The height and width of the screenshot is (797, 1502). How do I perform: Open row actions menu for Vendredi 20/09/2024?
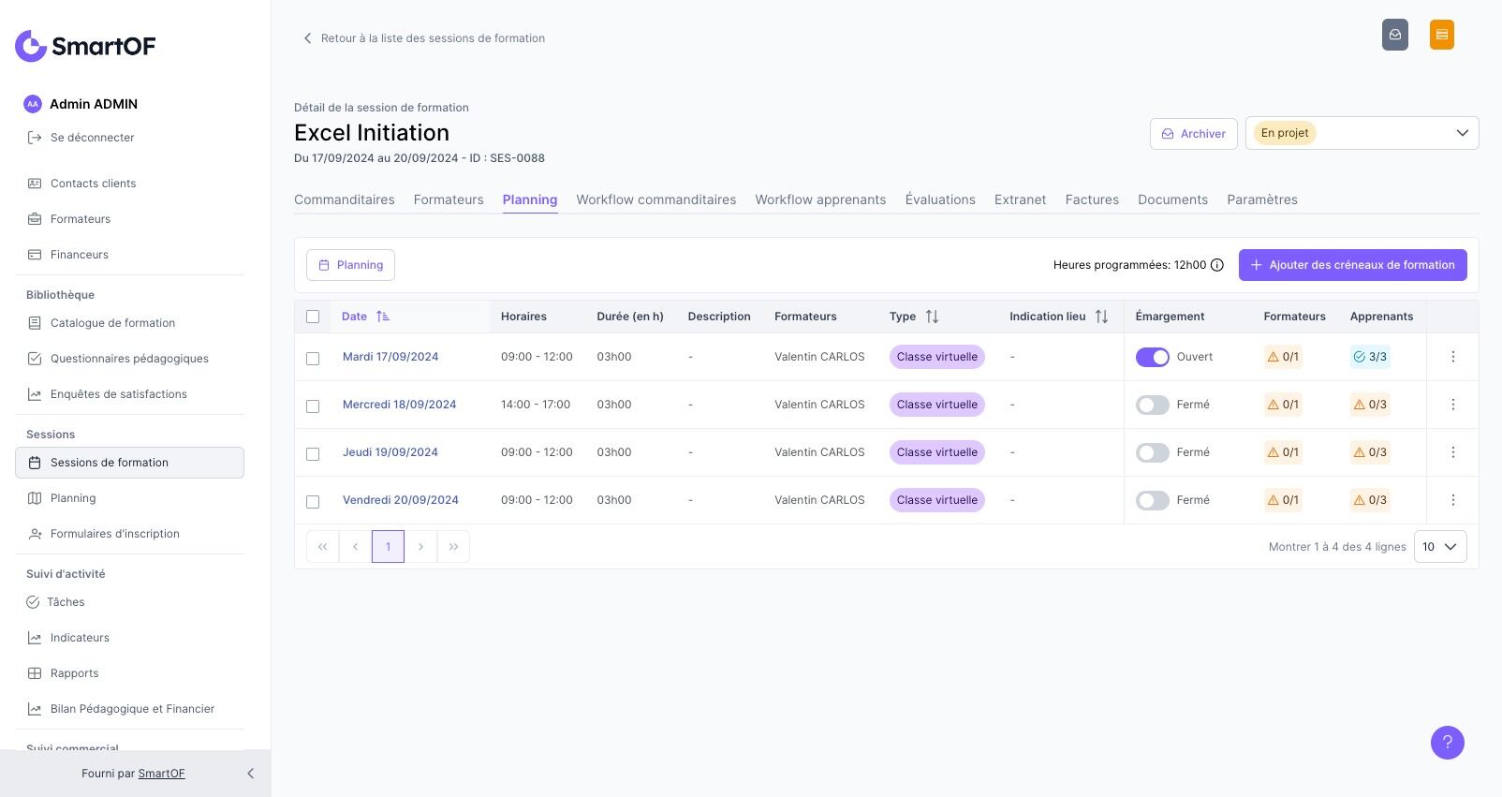tap(1452, 500)
